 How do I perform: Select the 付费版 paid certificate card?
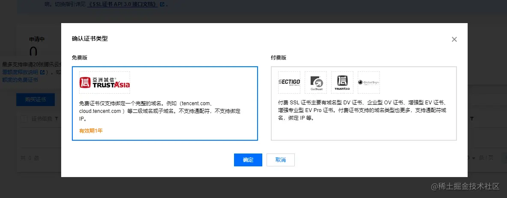364,103
